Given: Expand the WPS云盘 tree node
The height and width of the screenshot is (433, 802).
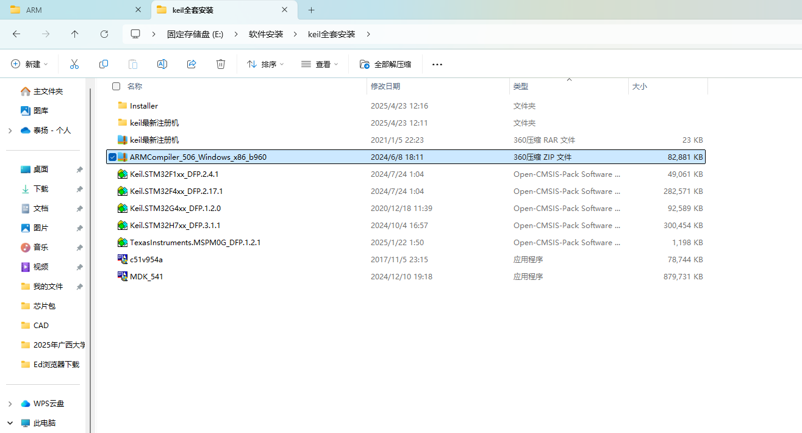Looking at the screenshot, I should [10, 404].
